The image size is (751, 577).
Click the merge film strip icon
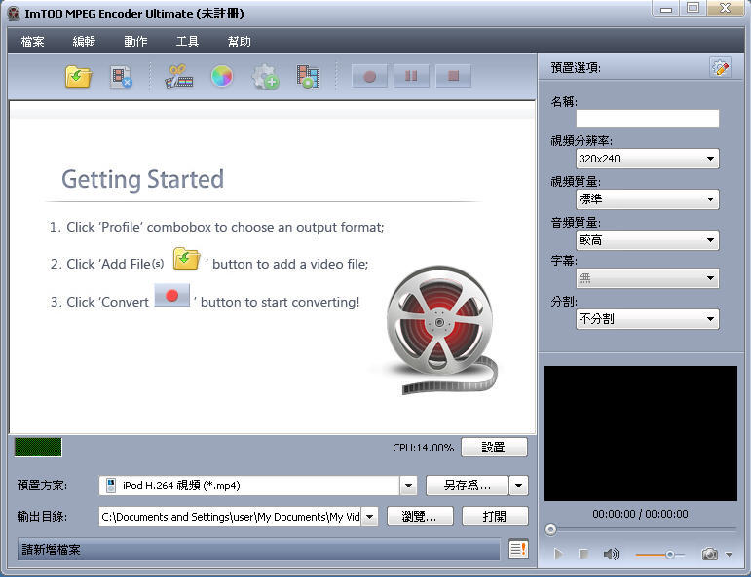(x=309, y=76)
